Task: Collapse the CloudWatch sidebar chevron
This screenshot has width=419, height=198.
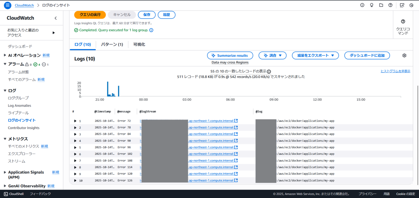Action: click(56, 18)
